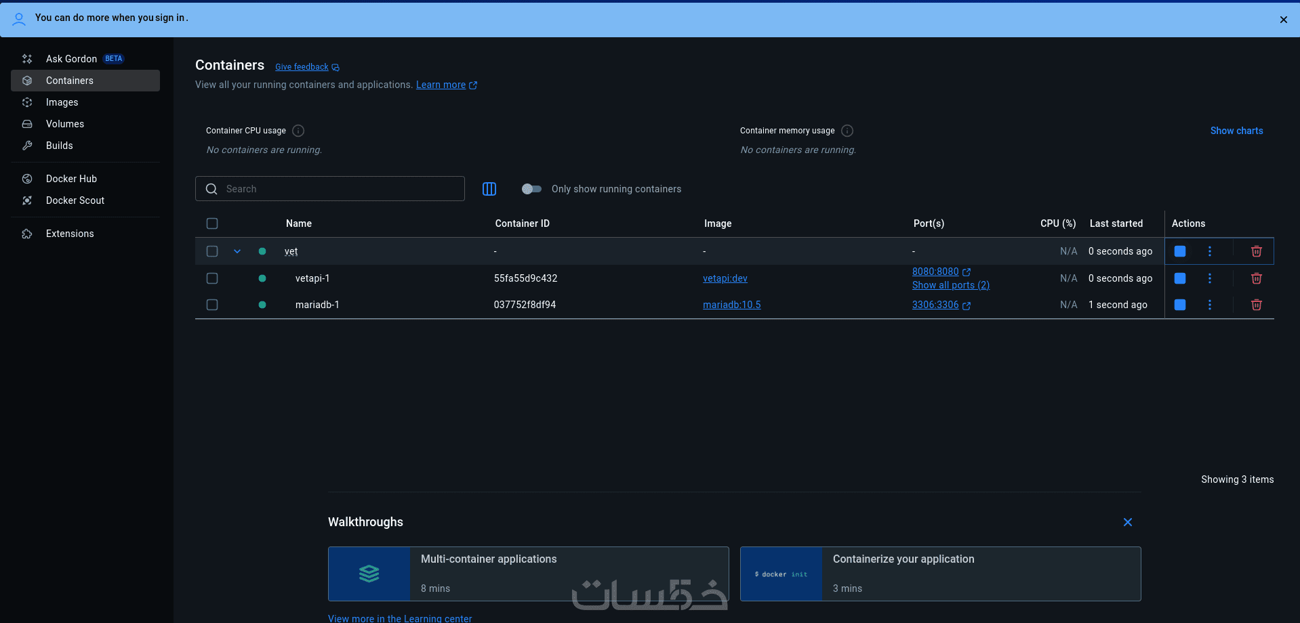Click external link icon next to 8080:8080
The width and height of the screenshot is (1300, 623).
click(x=967, y=272)
